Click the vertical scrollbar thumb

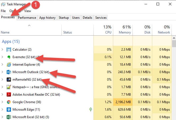click(174, 44)
